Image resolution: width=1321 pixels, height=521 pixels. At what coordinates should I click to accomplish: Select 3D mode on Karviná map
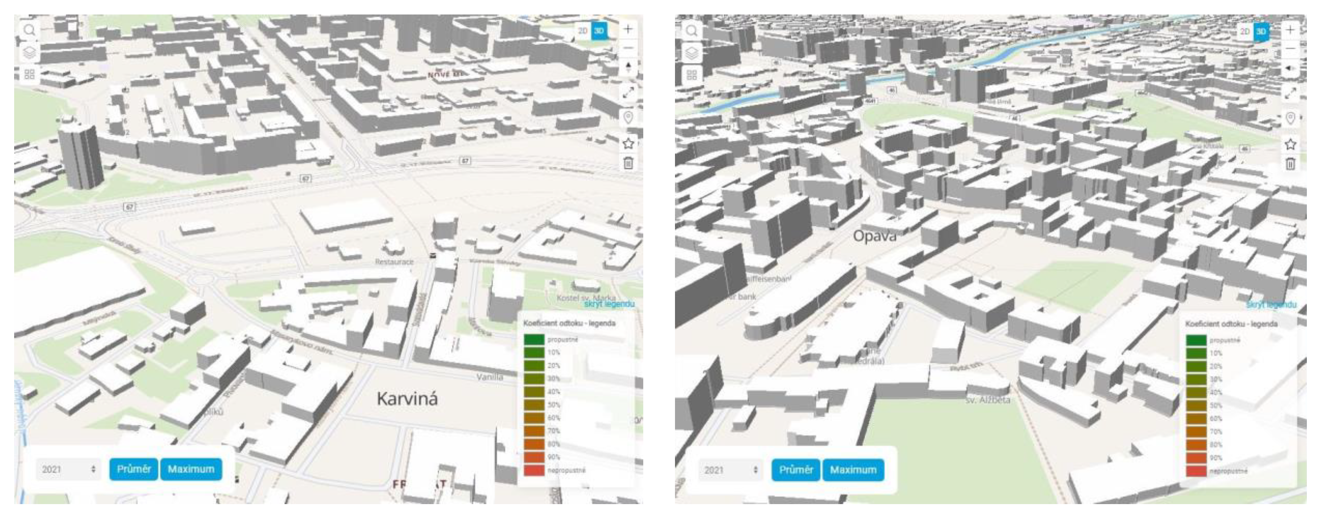tap(598, 31)
